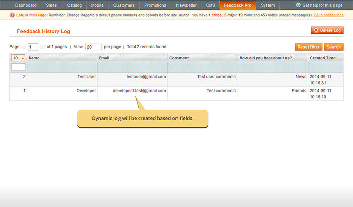Click the Latest Message warning icon
Image resolution: width=353 pixels, height=207 pixels.
click(x=13, y=16)
